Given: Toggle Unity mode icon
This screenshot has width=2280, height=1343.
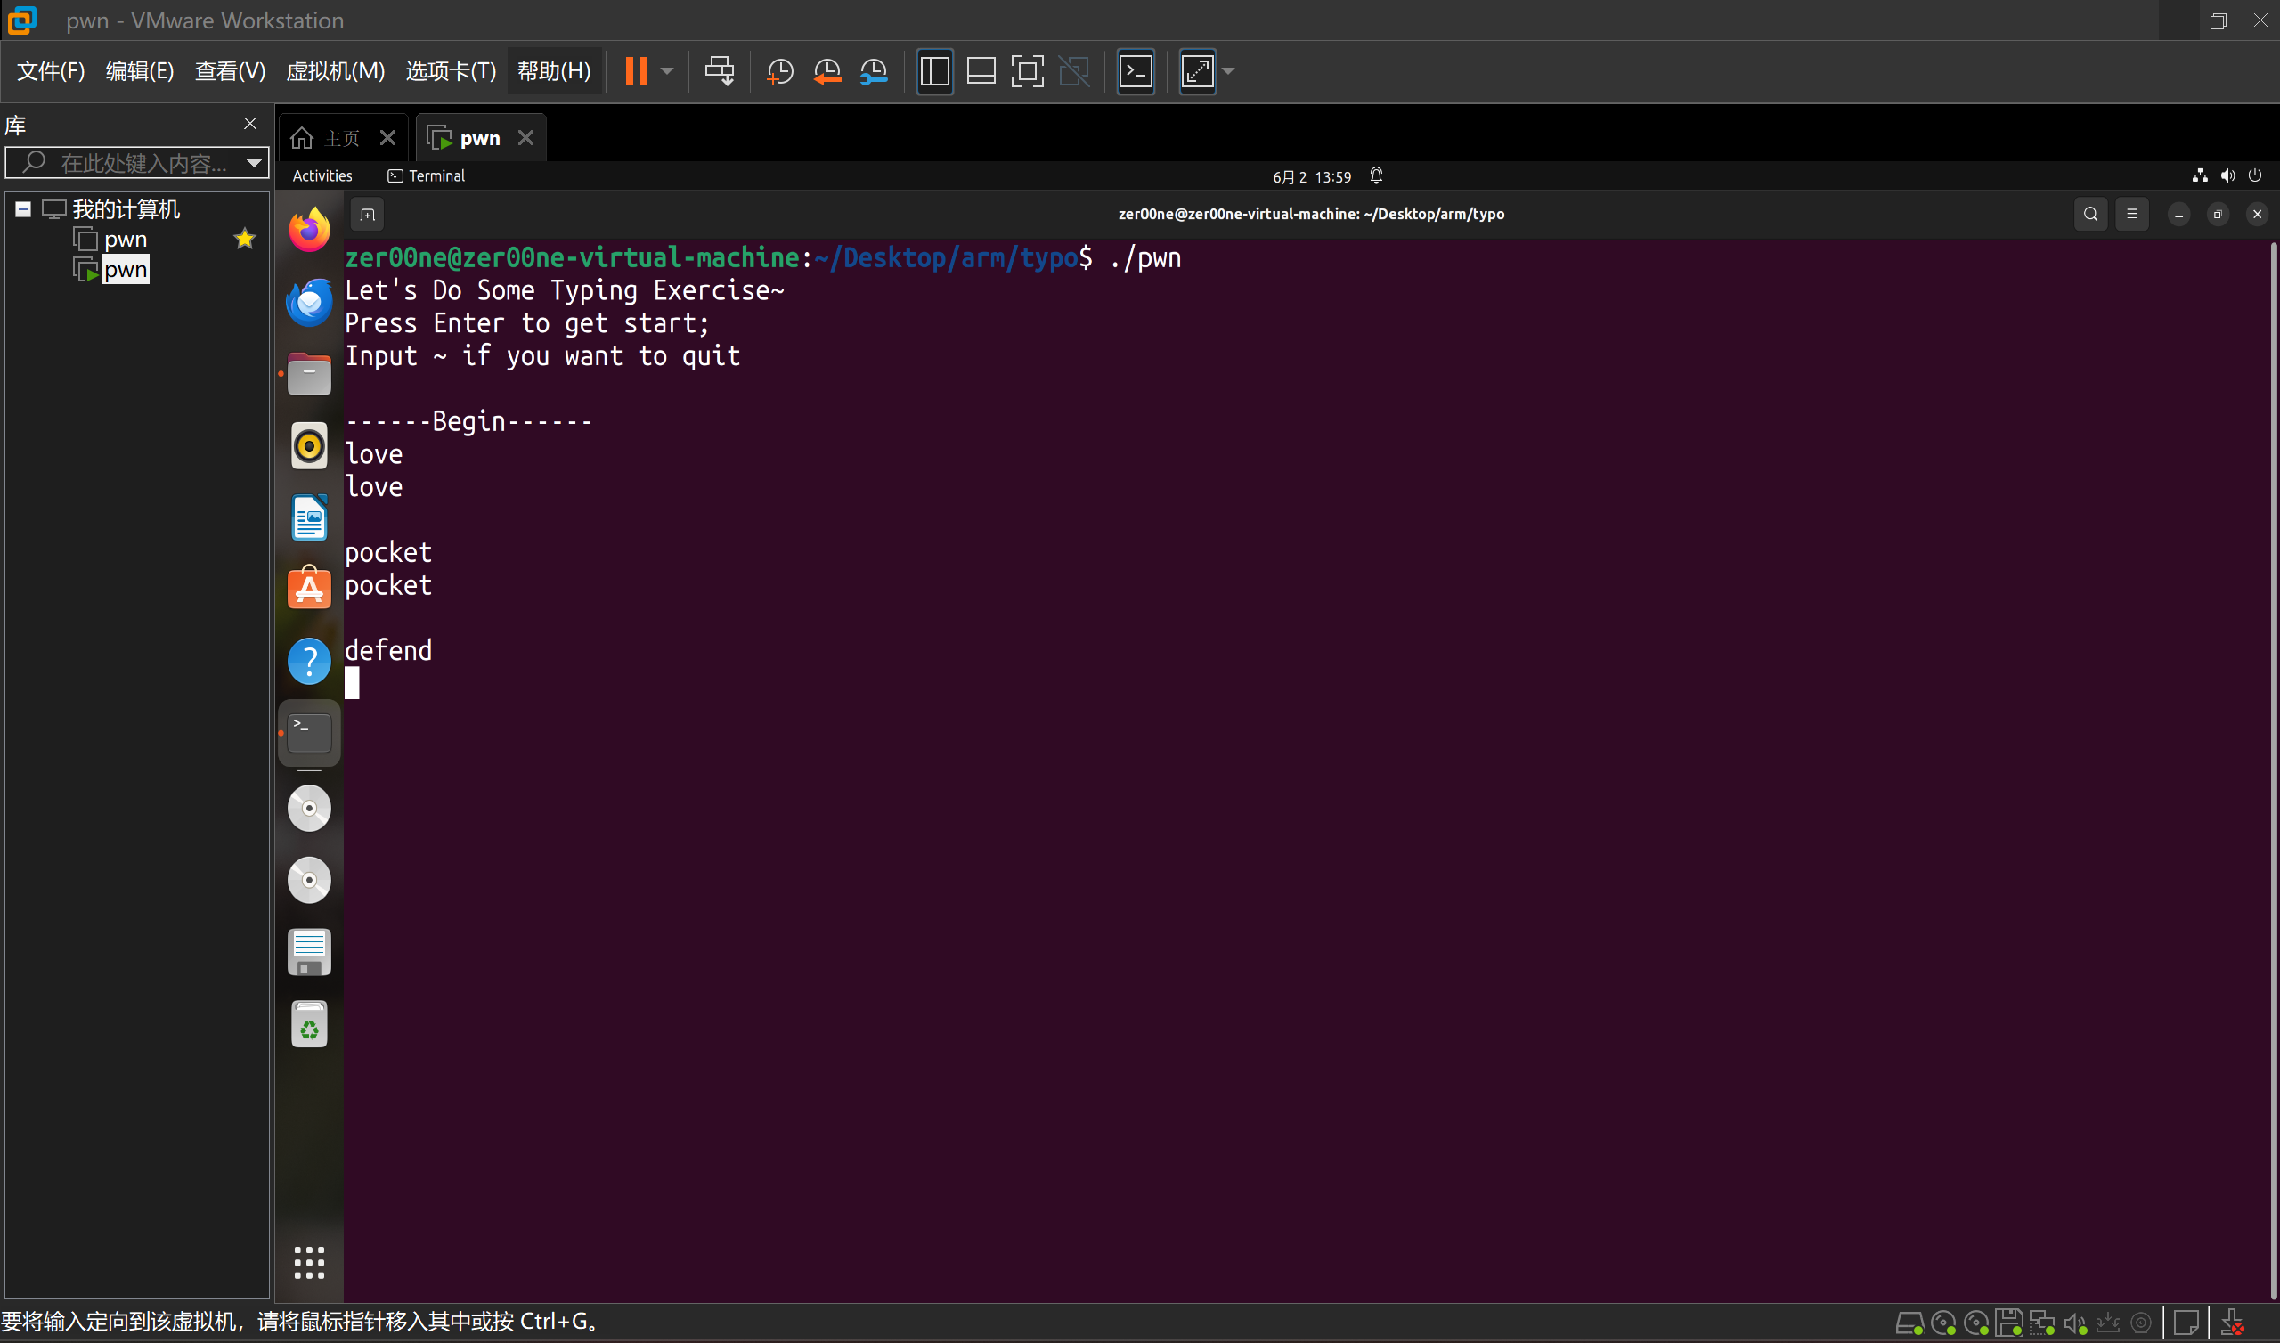Looking at the screenshot, I should [1074, 70].
